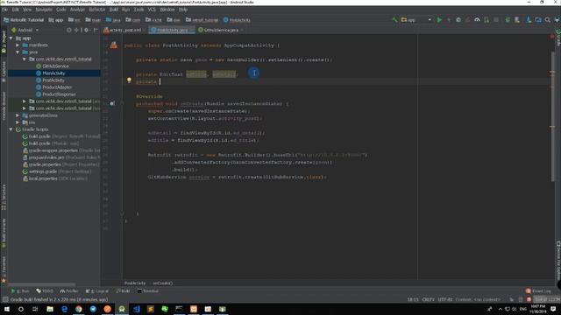Screen dimensions: 561x315
Task: Open Visual Studio Code from taskbar
Action: 137,309
